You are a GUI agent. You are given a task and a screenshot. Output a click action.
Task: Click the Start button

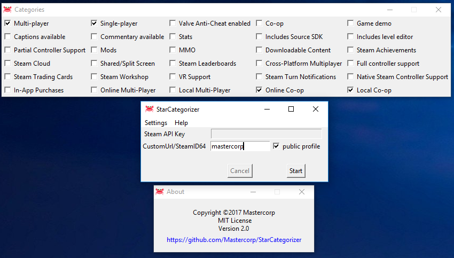(x=295, y=171)
